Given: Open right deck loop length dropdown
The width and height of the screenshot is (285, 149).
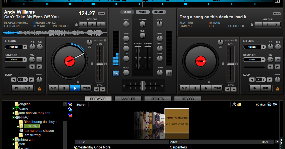Looking at the screenshot, I should tap(264, 79).
